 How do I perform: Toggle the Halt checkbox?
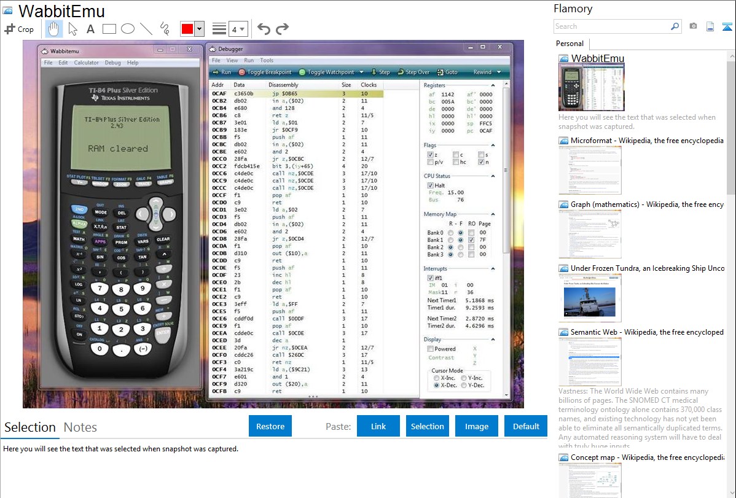431,185
